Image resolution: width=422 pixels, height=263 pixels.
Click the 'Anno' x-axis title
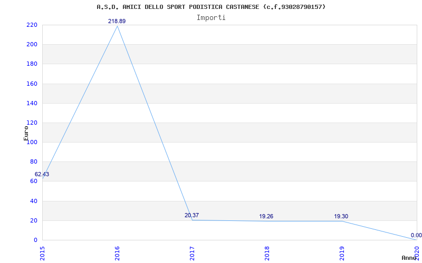(x=409, y=258)
